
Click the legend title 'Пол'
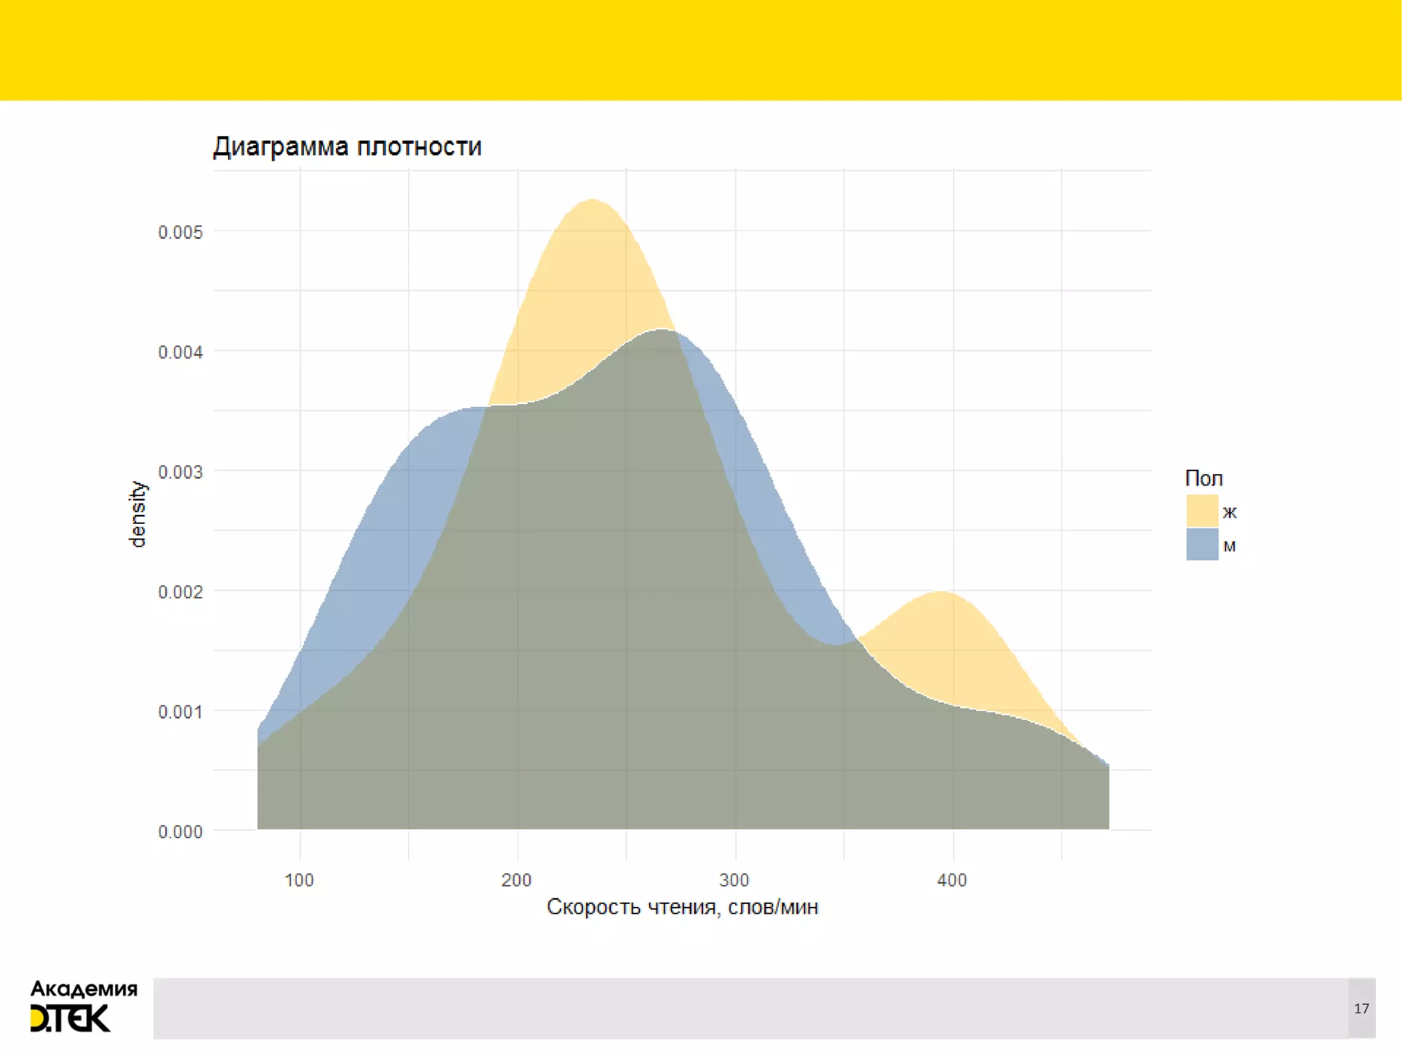click(1203, 478)
